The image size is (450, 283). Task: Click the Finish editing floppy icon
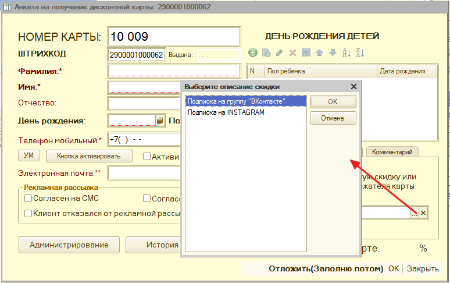tap(306, 52)
